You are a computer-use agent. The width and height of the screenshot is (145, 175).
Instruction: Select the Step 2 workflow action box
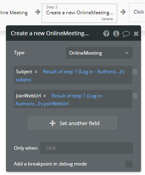click(x=79, y=13)
